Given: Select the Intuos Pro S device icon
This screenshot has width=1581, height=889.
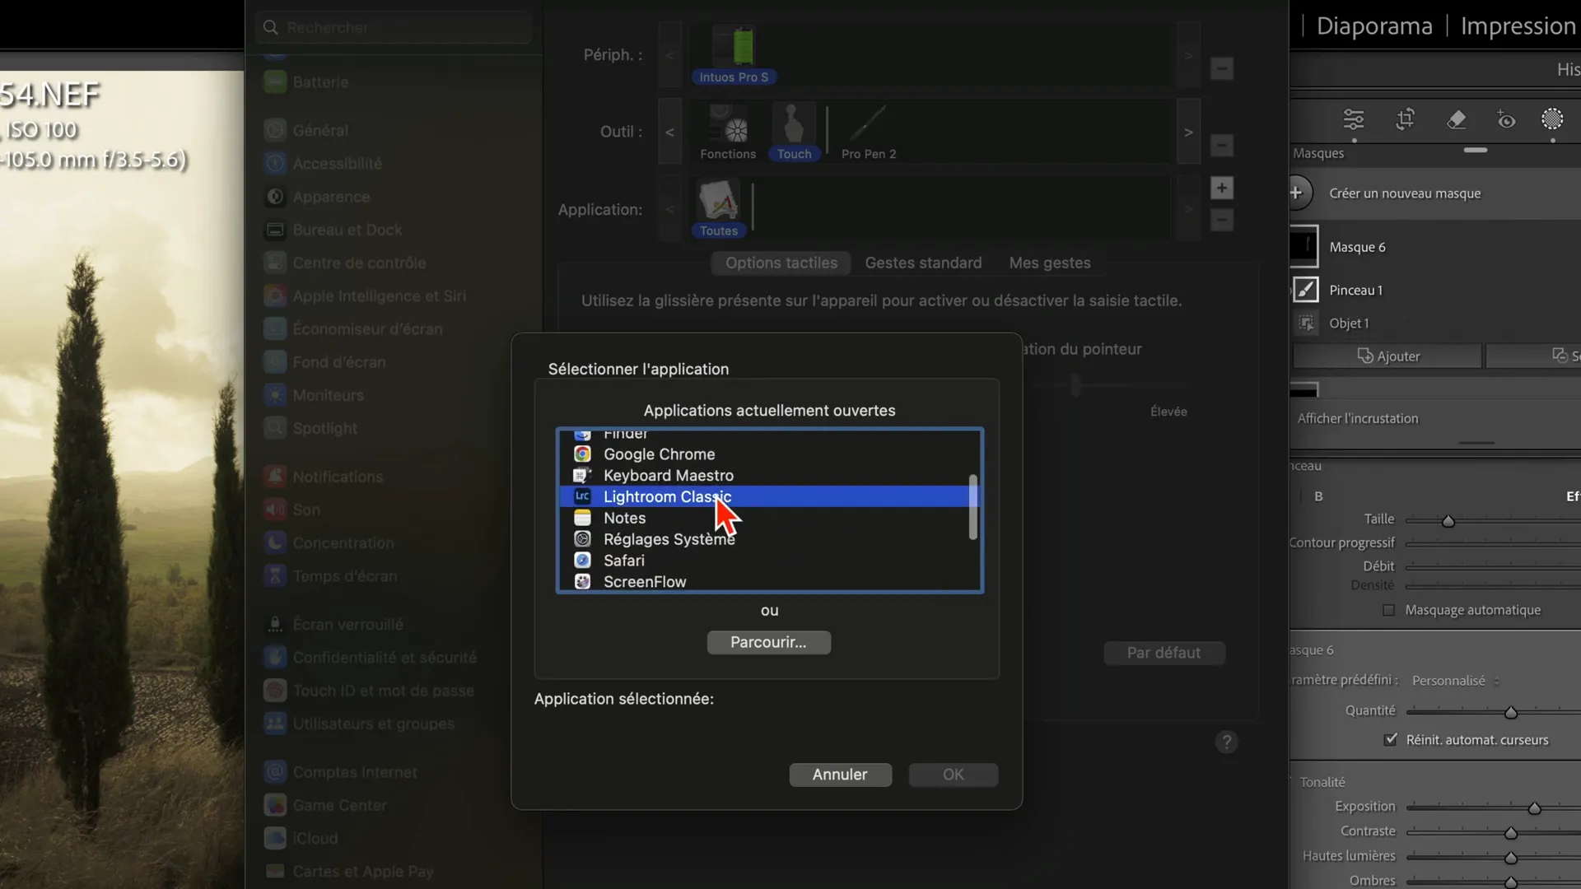Looking at the screenshot, I should tap(734, 54).
